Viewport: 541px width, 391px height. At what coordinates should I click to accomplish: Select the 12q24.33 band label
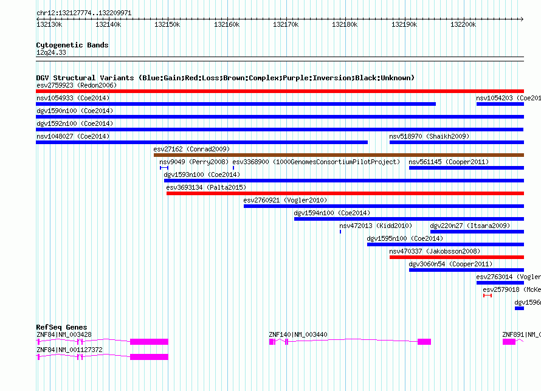click(51, 52)
